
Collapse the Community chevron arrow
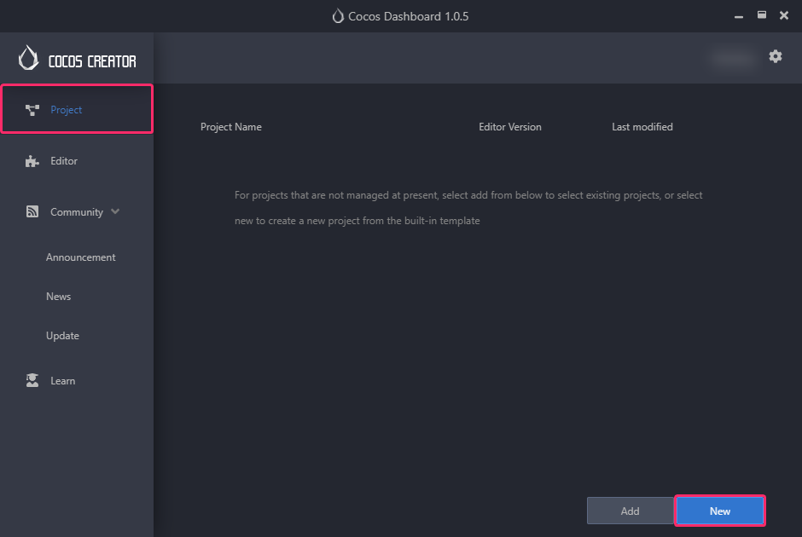(115, 211)
